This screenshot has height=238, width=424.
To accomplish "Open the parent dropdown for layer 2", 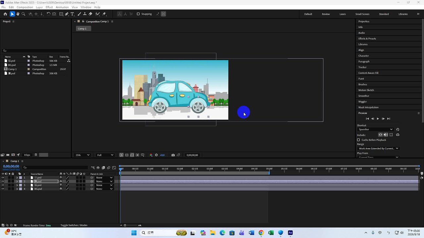I will pos(104,181).
